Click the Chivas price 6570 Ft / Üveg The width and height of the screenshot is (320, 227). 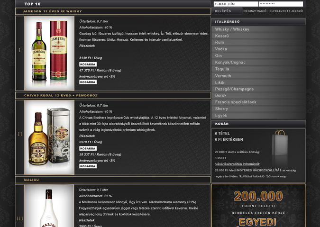pyautogui.click(x=91, y=142)
